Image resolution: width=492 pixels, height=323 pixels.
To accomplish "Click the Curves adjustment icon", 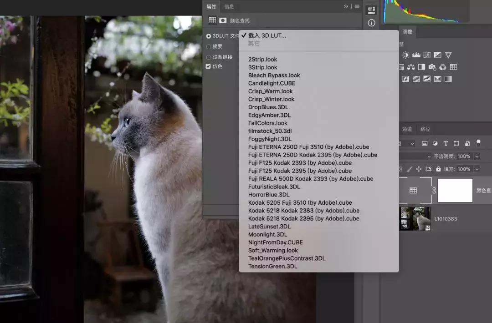I will point(427,55).
